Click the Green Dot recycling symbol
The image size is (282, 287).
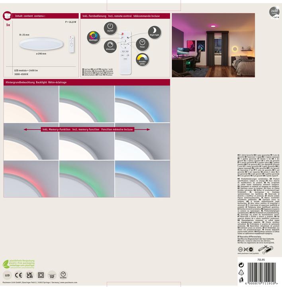241,265
